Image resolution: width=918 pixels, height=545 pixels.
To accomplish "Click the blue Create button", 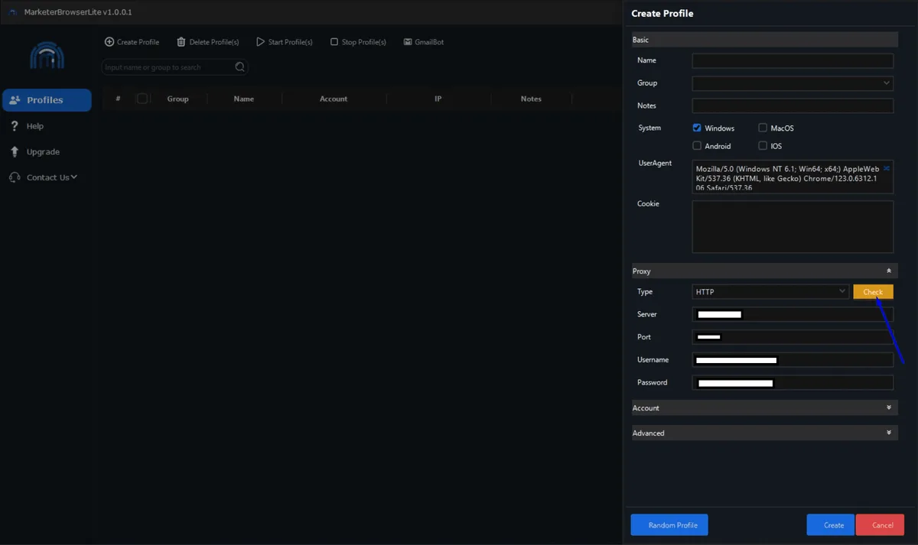I will [x=830, y=525].
